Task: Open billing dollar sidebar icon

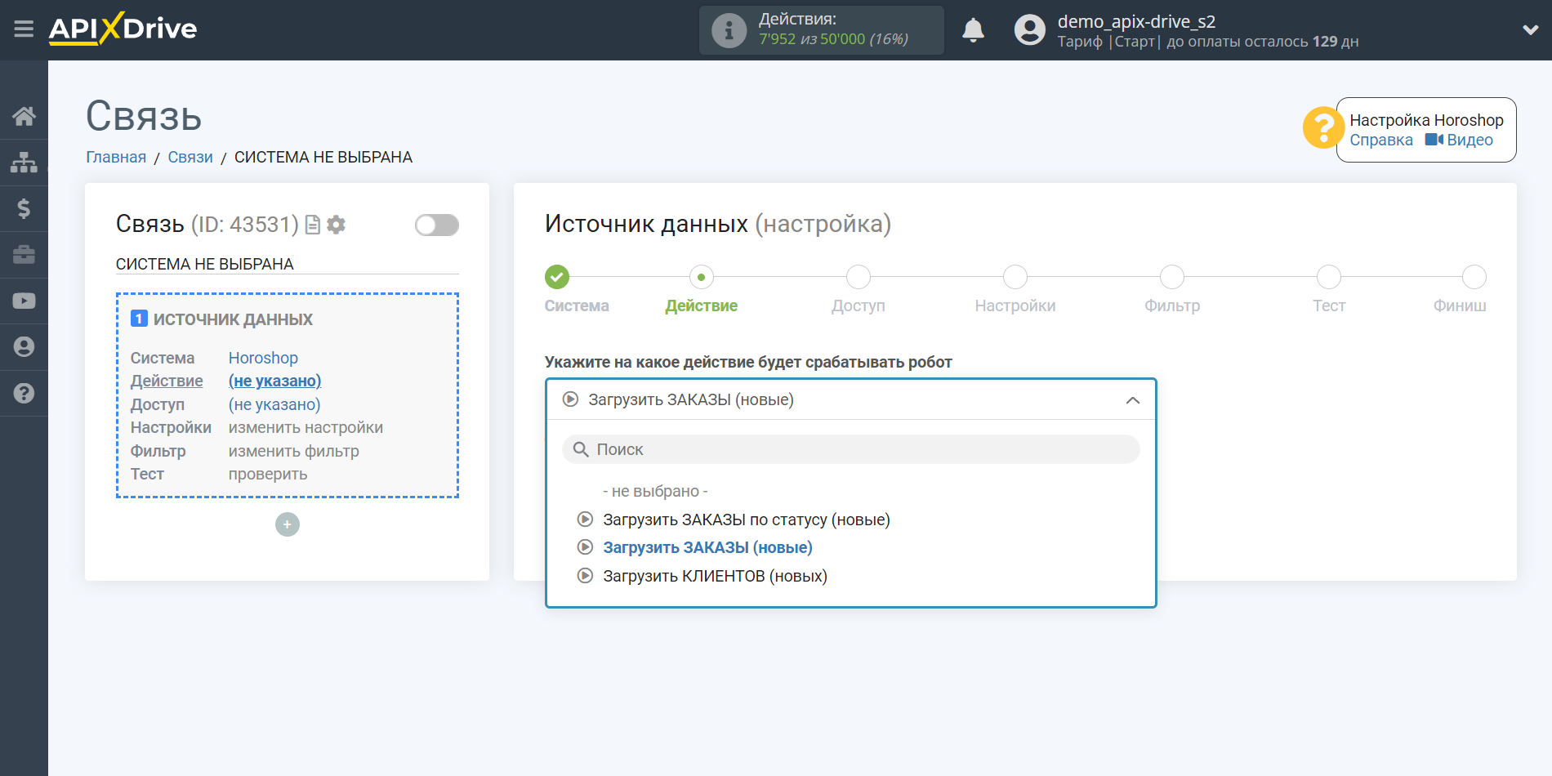Action: [x=24, y=208]
